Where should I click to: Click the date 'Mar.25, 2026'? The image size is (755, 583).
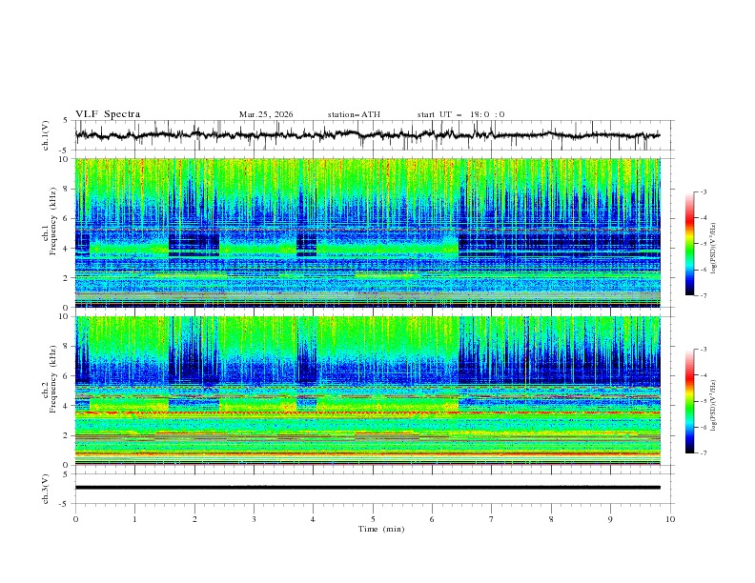266,114
